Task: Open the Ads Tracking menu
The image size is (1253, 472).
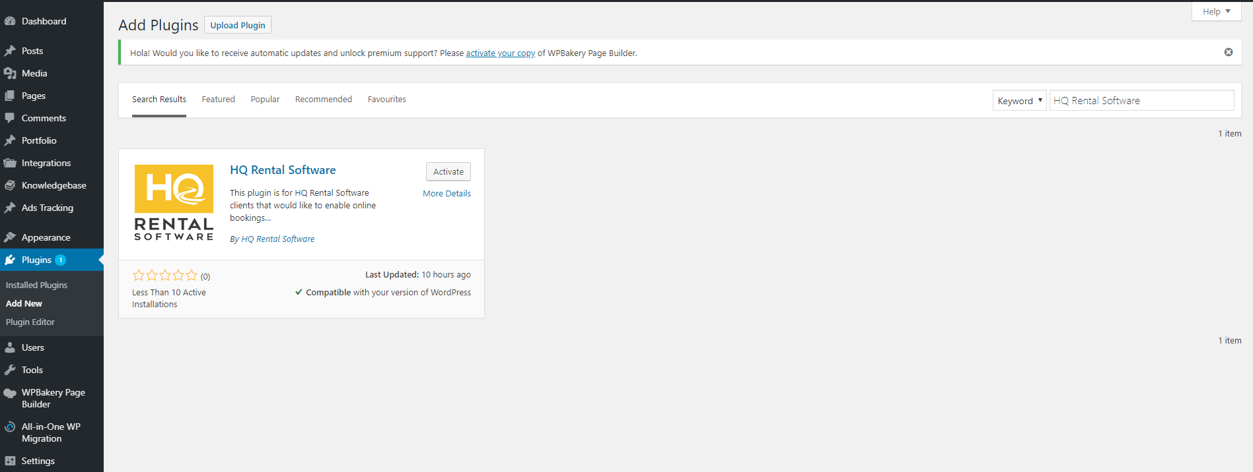Action: 48,208
